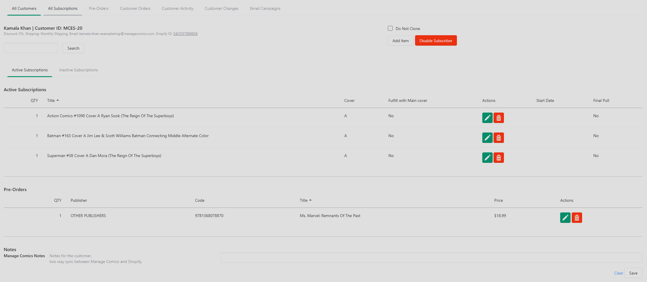Edit the Batman #163 subscription

coord(487,138)
